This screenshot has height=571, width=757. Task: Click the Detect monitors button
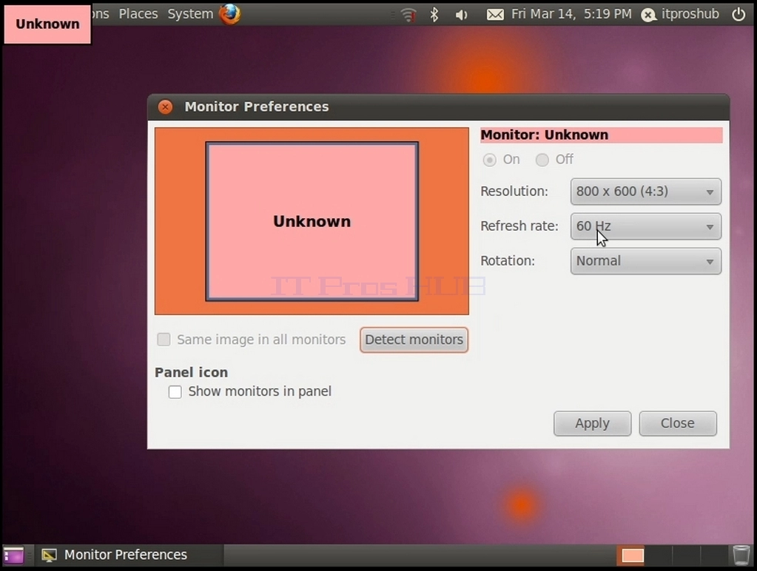coord(414,339)
